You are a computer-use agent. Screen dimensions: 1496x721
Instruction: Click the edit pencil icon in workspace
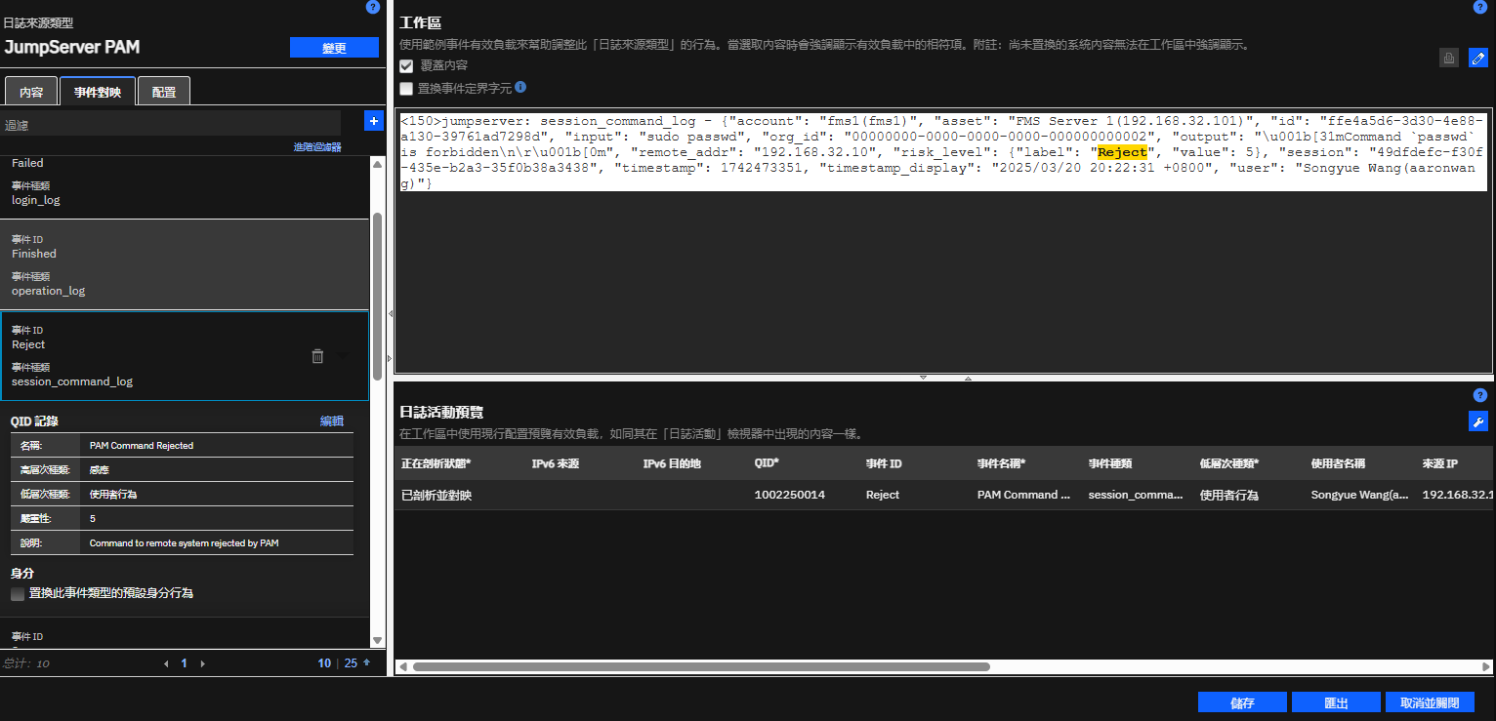pos(1478,58)
